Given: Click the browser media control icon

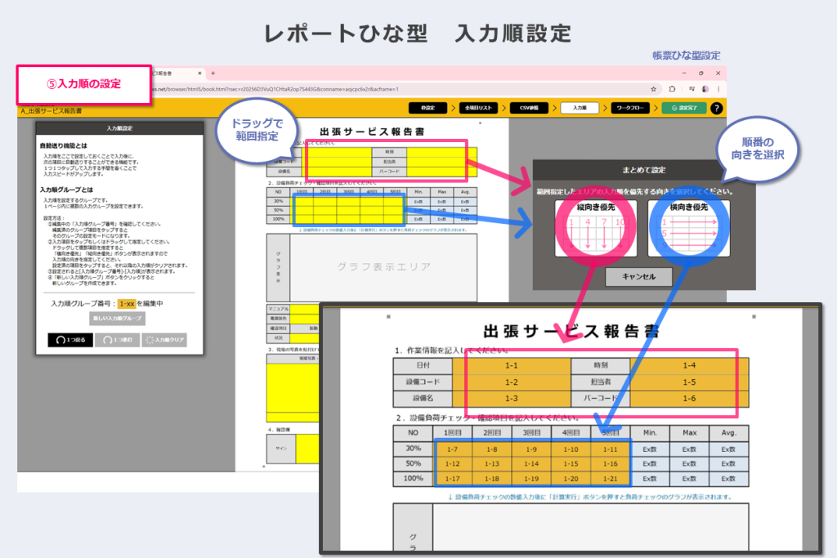Looking at the screenshot, I should tap(692, 89).
